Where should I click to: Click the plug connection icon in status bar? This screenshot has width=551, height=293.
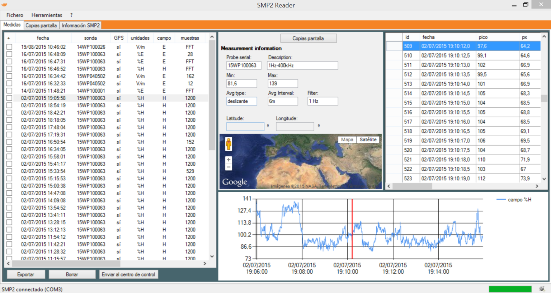click(x=542, y=289)
